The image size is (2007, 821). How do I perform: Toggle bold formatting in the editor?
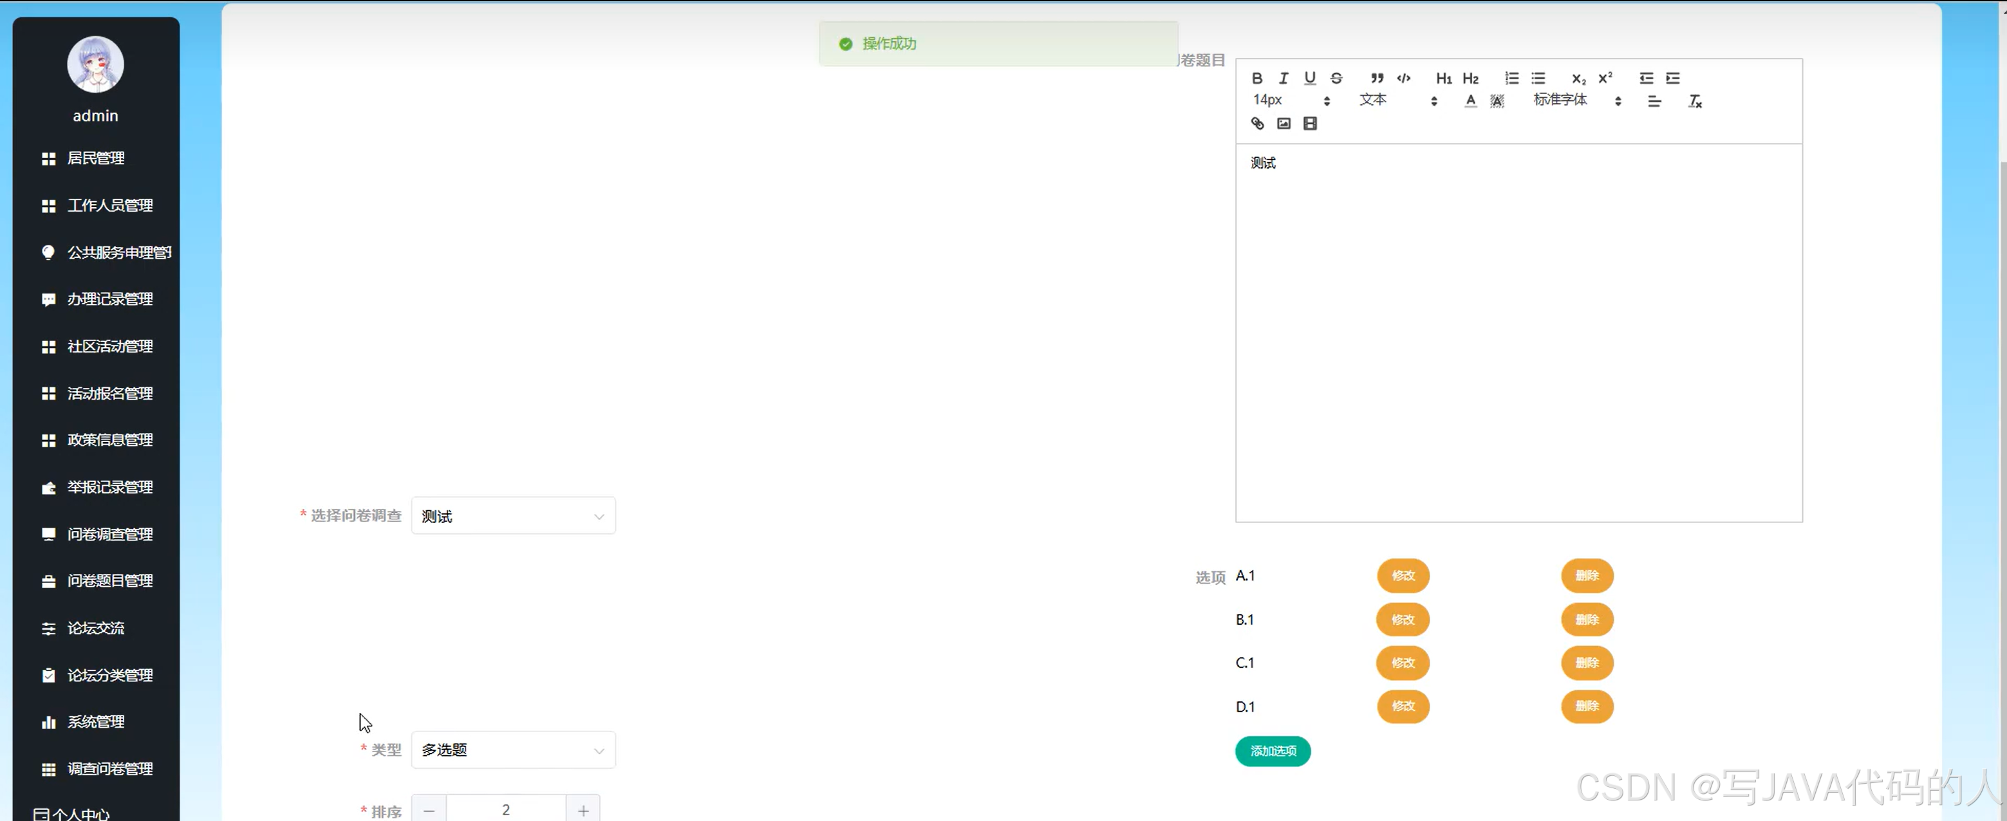point(1256,78)
